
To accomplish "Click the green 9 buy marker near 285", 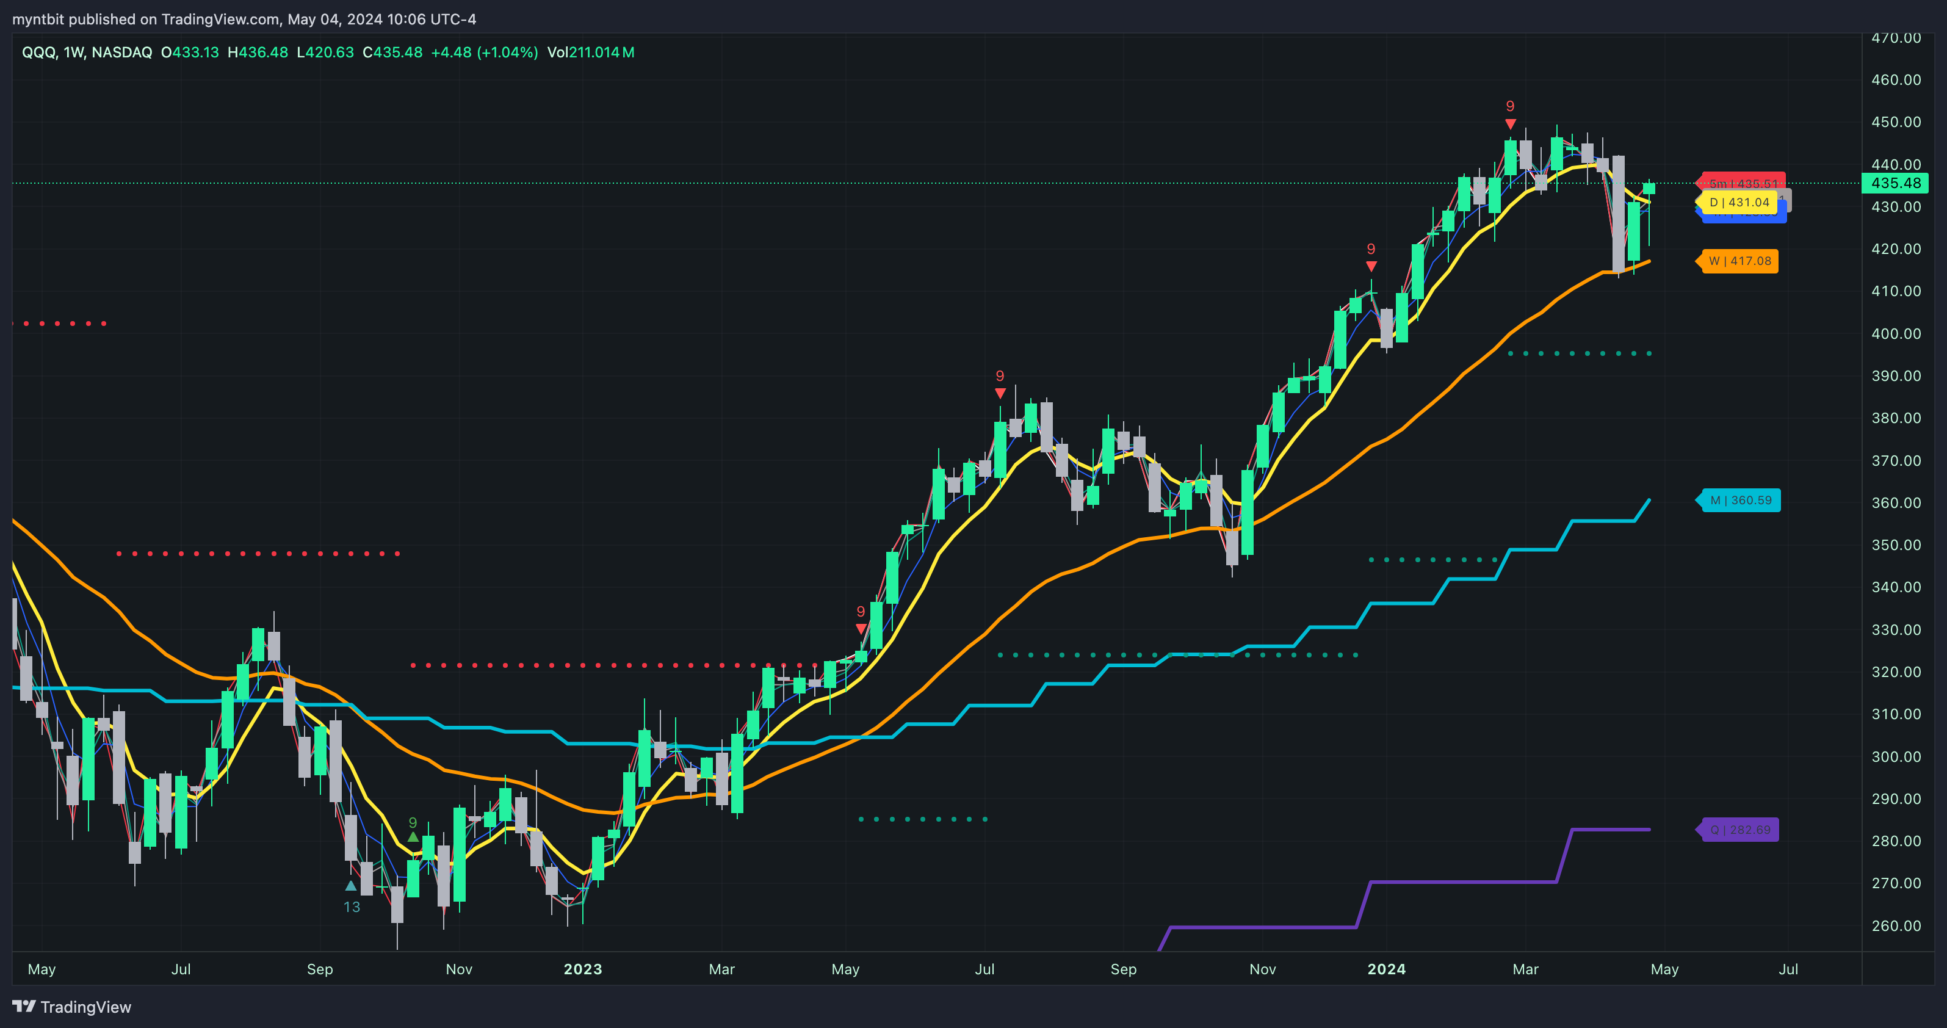I will (413, 829).
